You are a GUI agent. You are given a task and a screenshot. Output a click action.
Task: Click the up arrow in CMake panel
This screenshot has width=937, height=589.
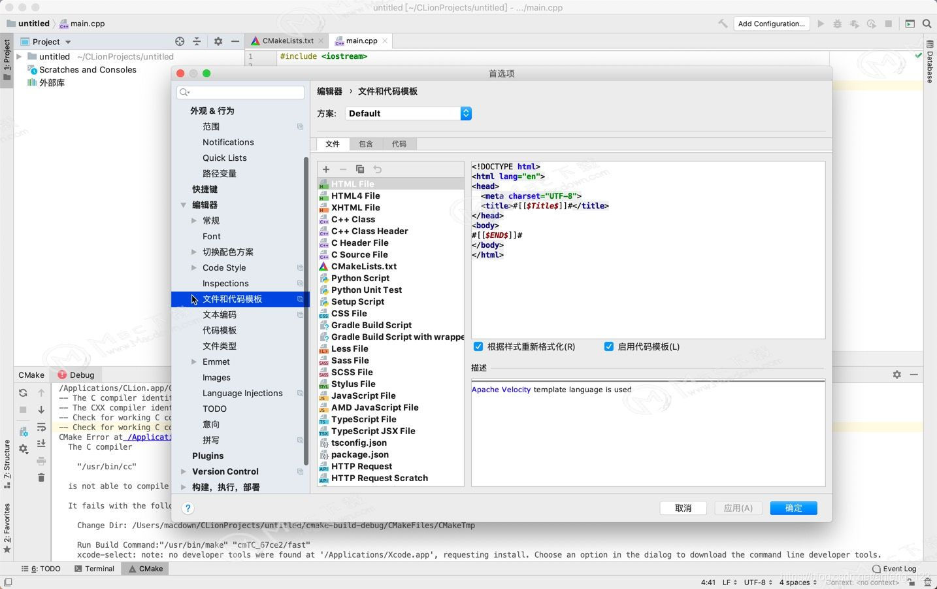click(x=41, y=393)
